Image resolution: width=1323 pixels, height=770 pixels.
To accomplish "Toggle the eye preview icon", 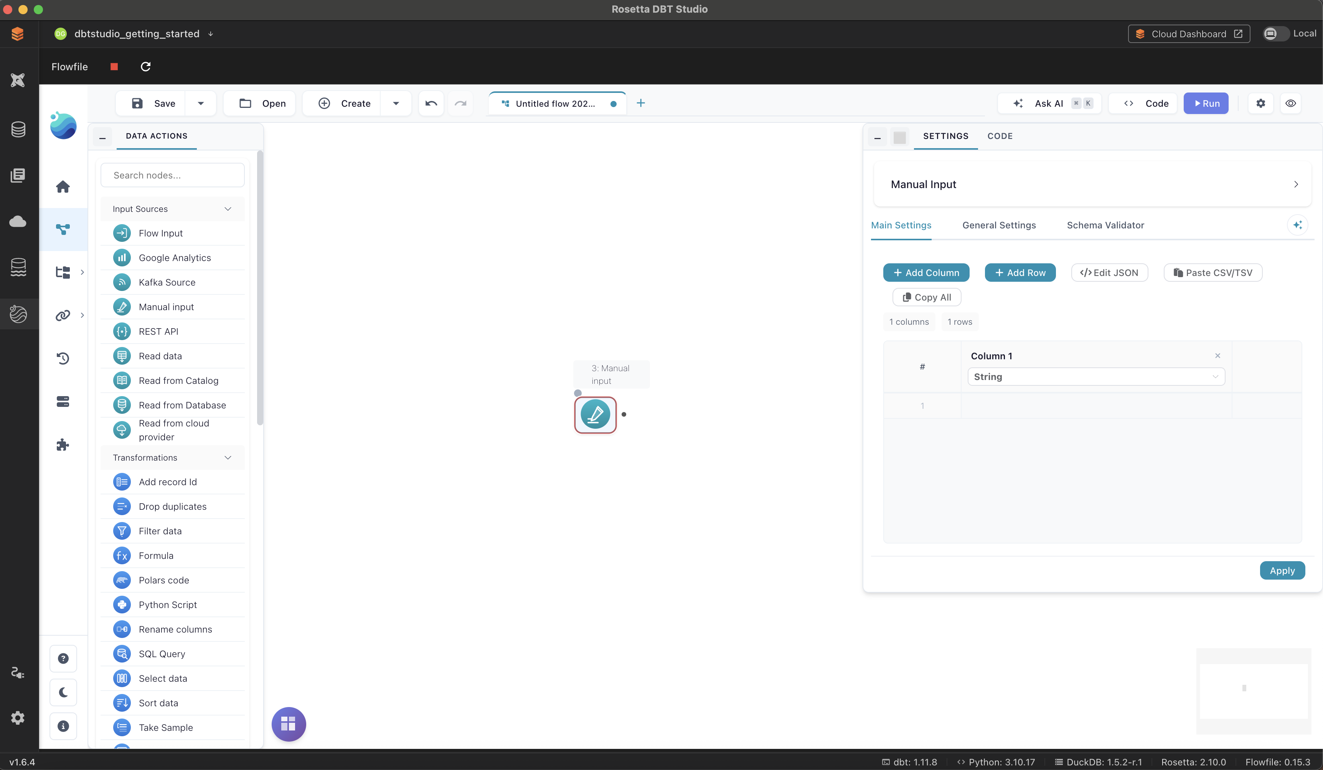I will 1290,104.
